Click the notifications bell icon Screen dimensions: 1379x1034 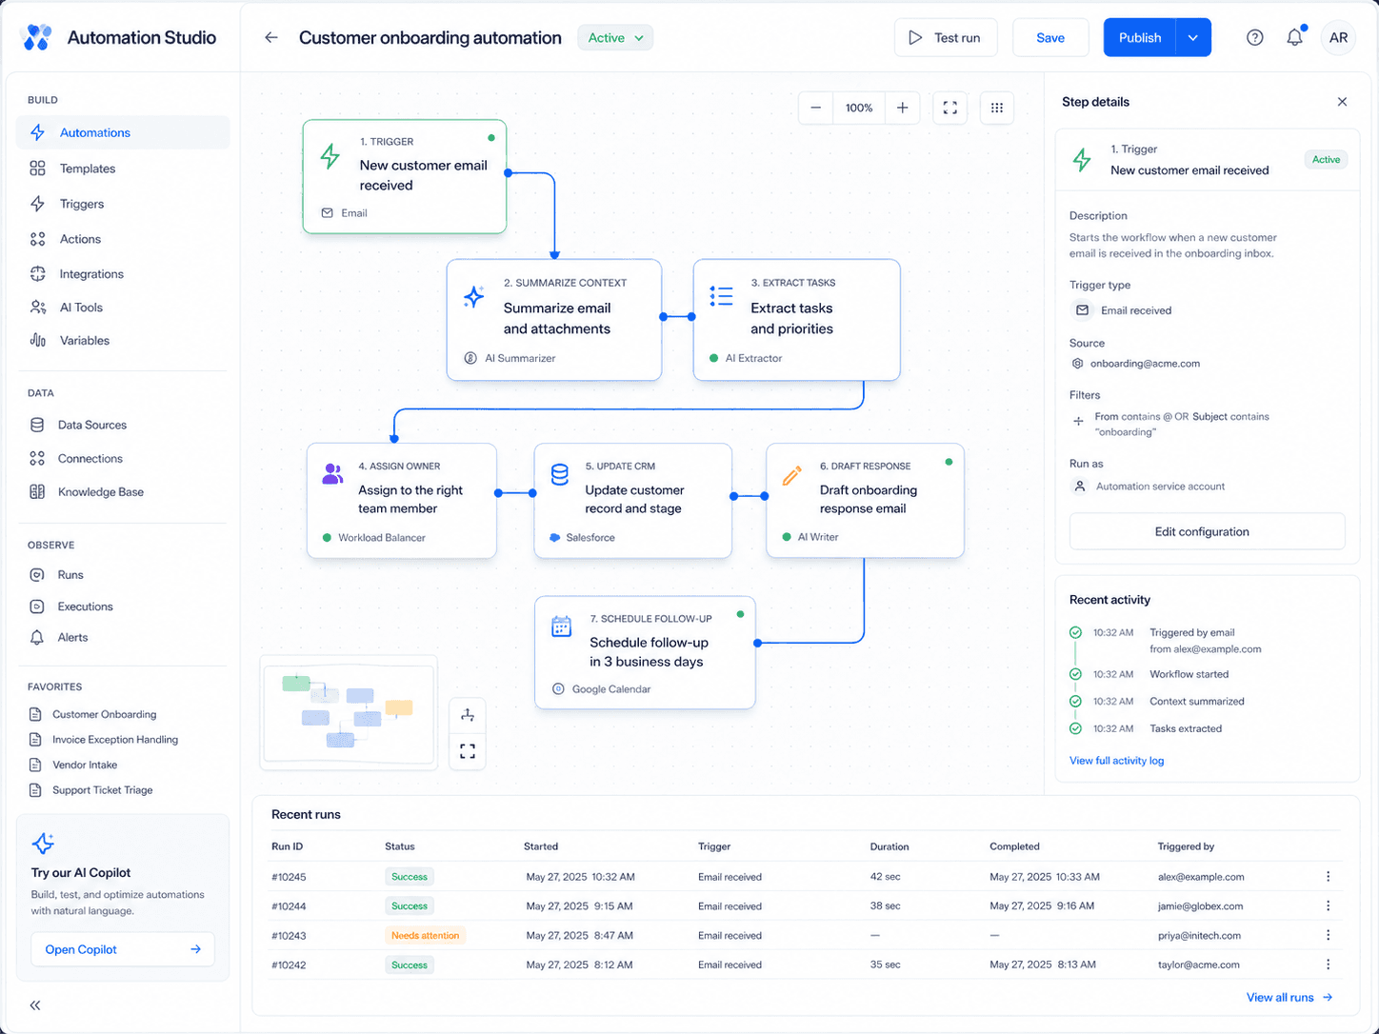click(1294, 37)
